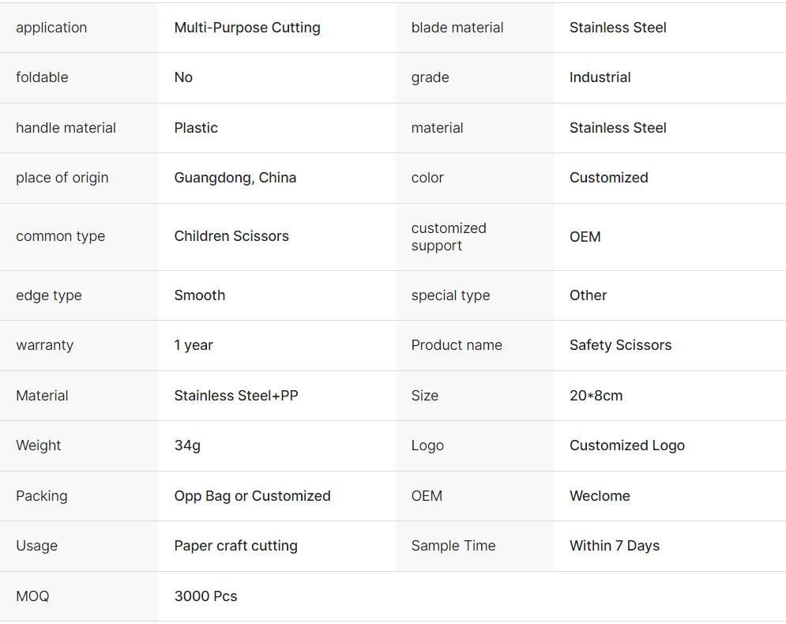Select the 'Within 7 Days' sample time
The height and width of the screenshot is (624, 786).
(x=615, y=546)
